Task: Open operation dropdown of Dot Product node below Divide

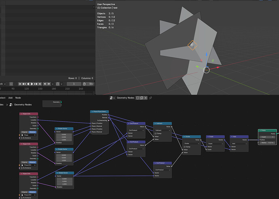Action: pos(163,170)
